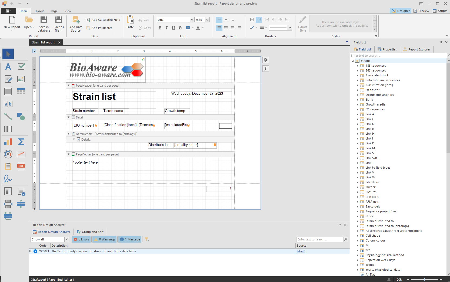Viewport: 450px width, 282px height.
Task: Select the Picture Box tool
Action: click(x=21, y=79)
